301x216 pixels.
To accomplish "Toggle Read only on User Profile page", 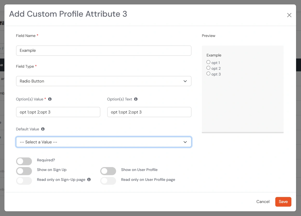I will pos(108,181).
